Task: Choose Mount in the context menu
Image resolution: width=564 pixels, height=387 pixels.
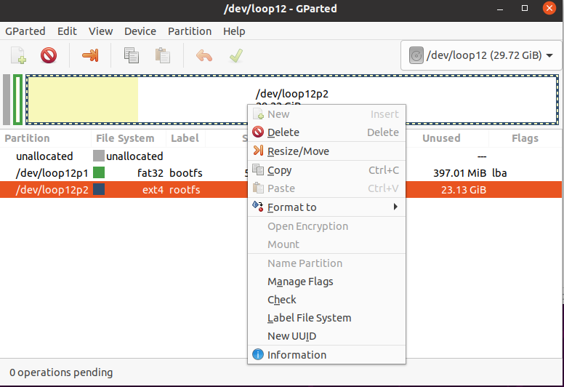Action: pos(326,244)
